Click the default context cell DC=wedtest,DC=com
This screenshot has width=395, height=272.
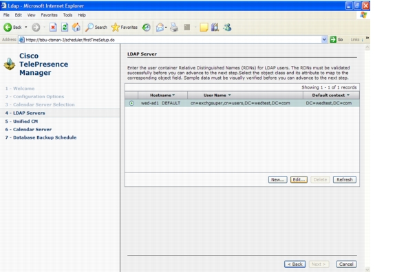click(328, 103)
